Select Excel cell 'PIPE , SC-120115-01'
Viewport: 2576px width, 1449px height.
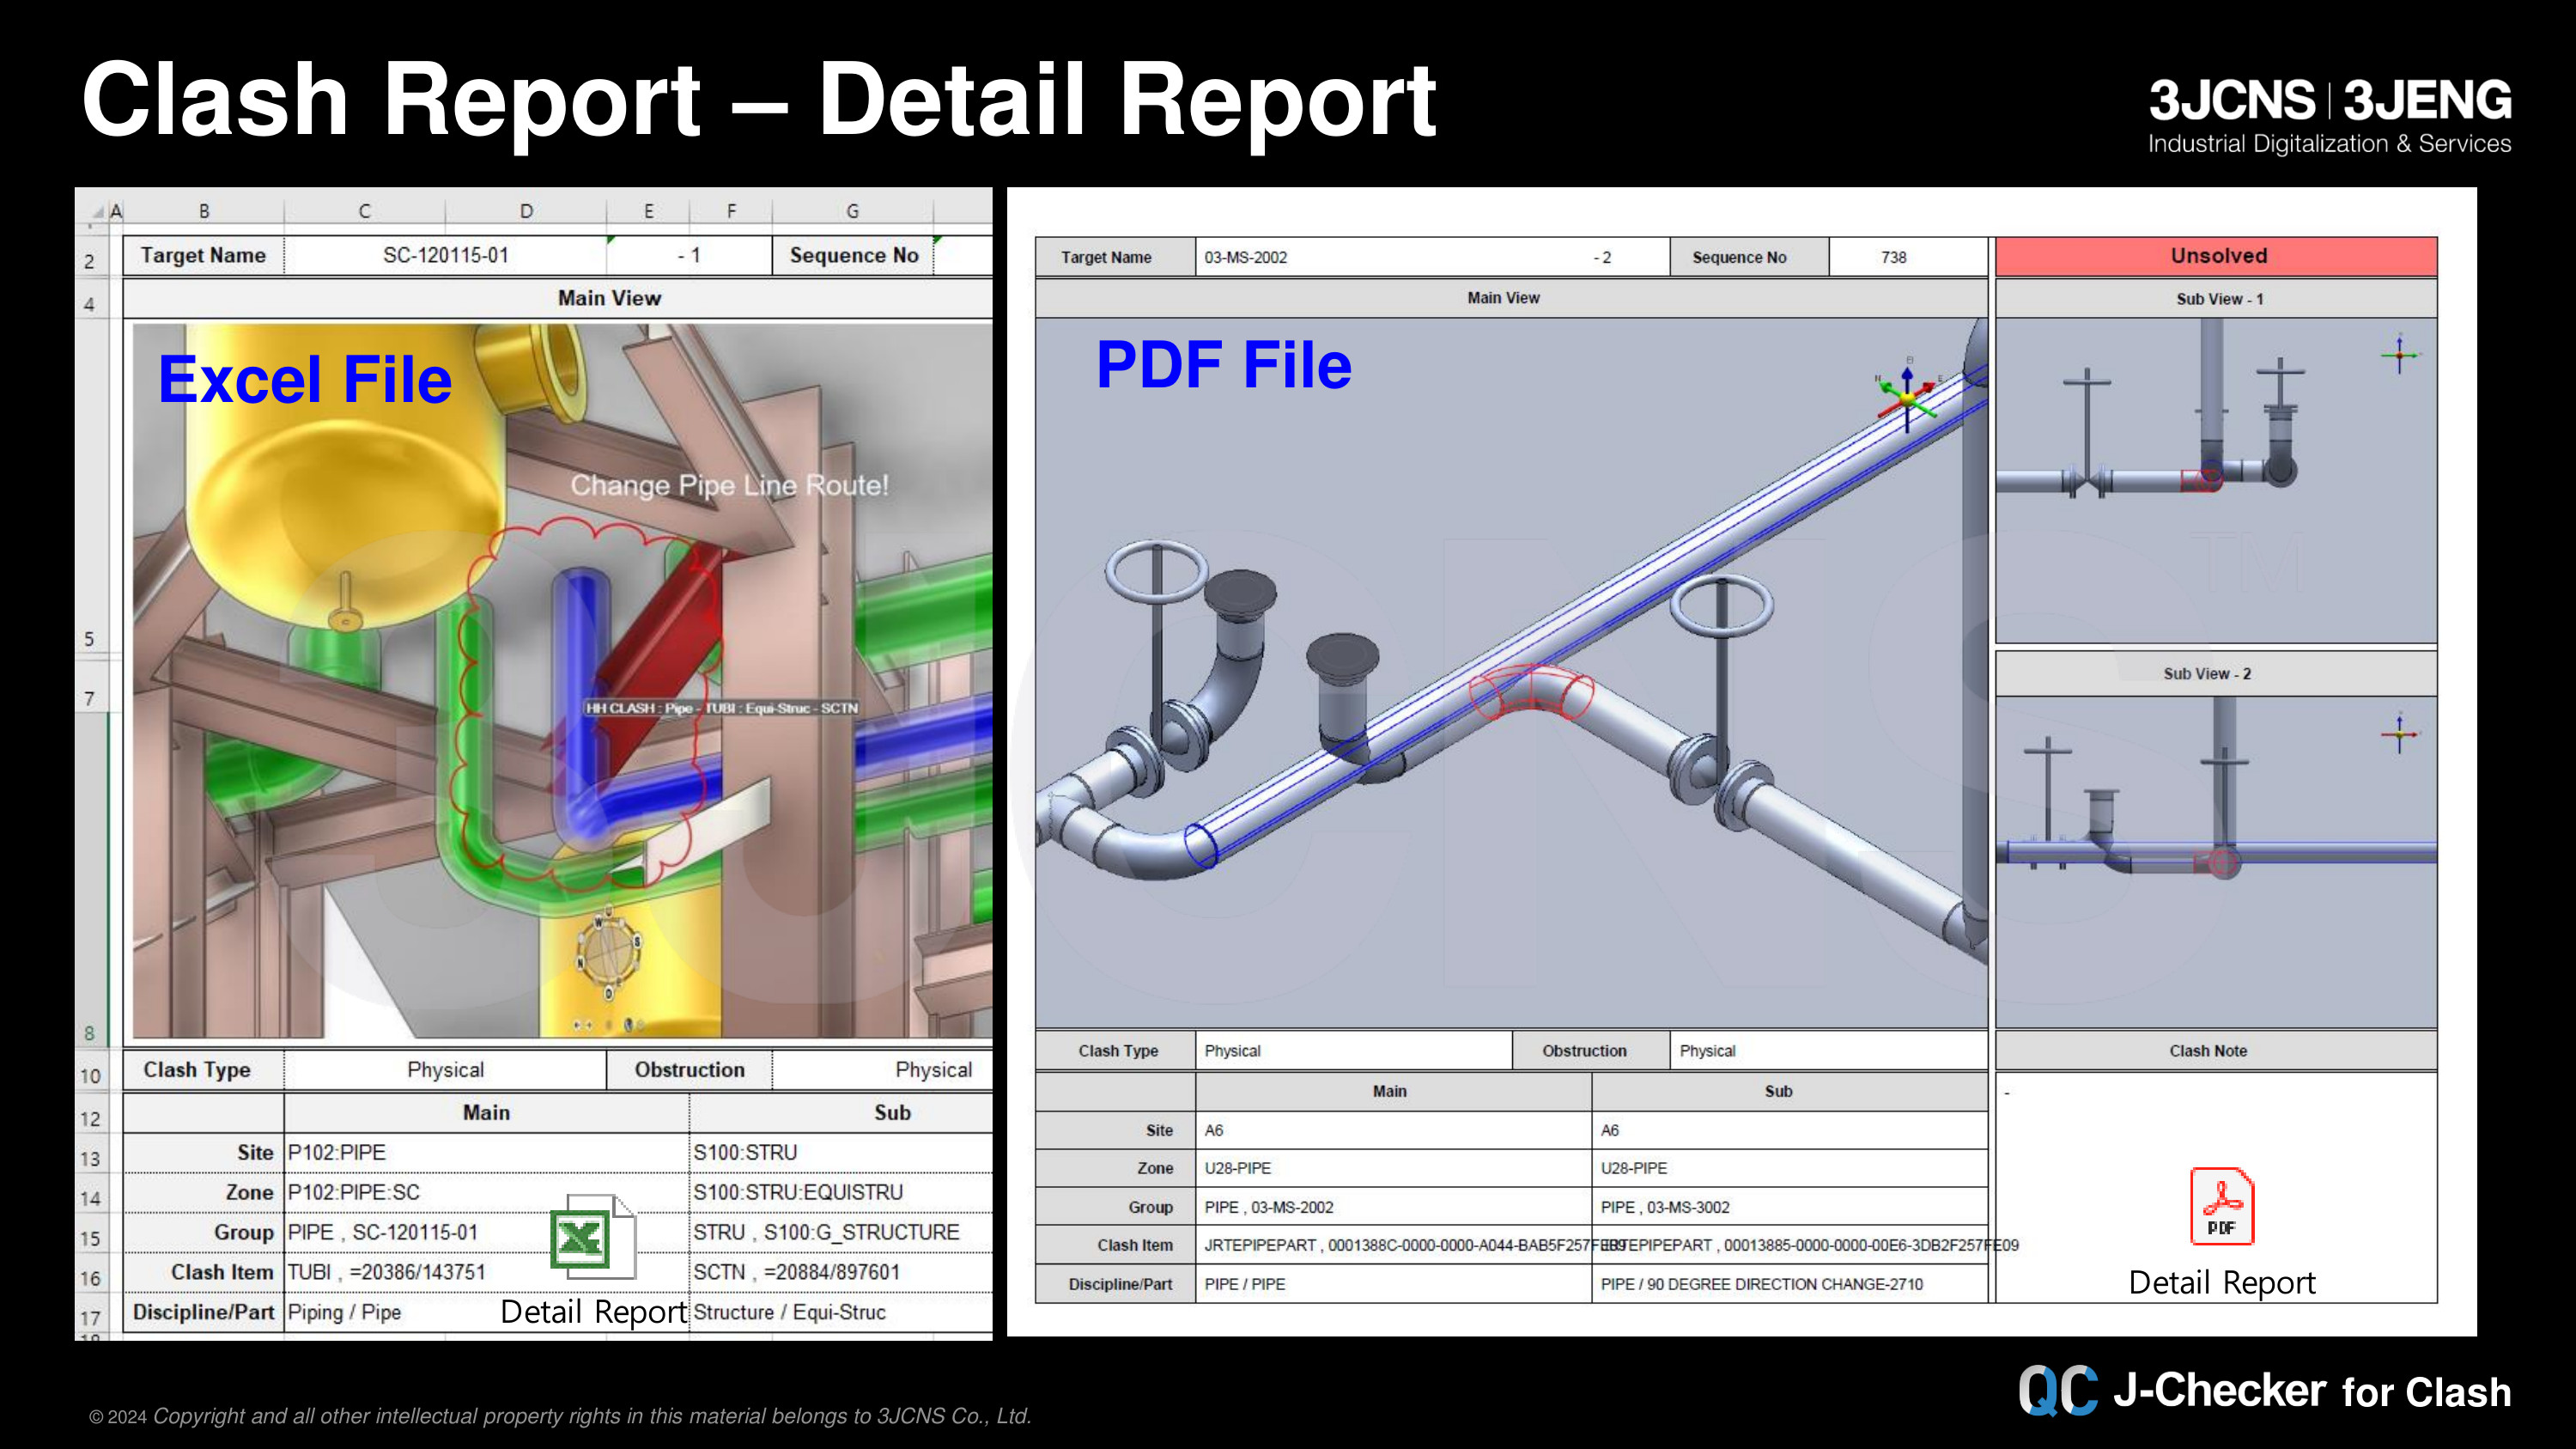coord(486,1232)
